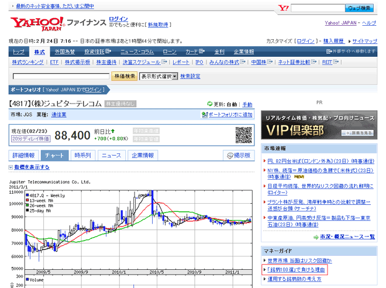Expand 指標を表示する section
The width and height of the screenshot is (386, 288).
[x=29, y=167]
